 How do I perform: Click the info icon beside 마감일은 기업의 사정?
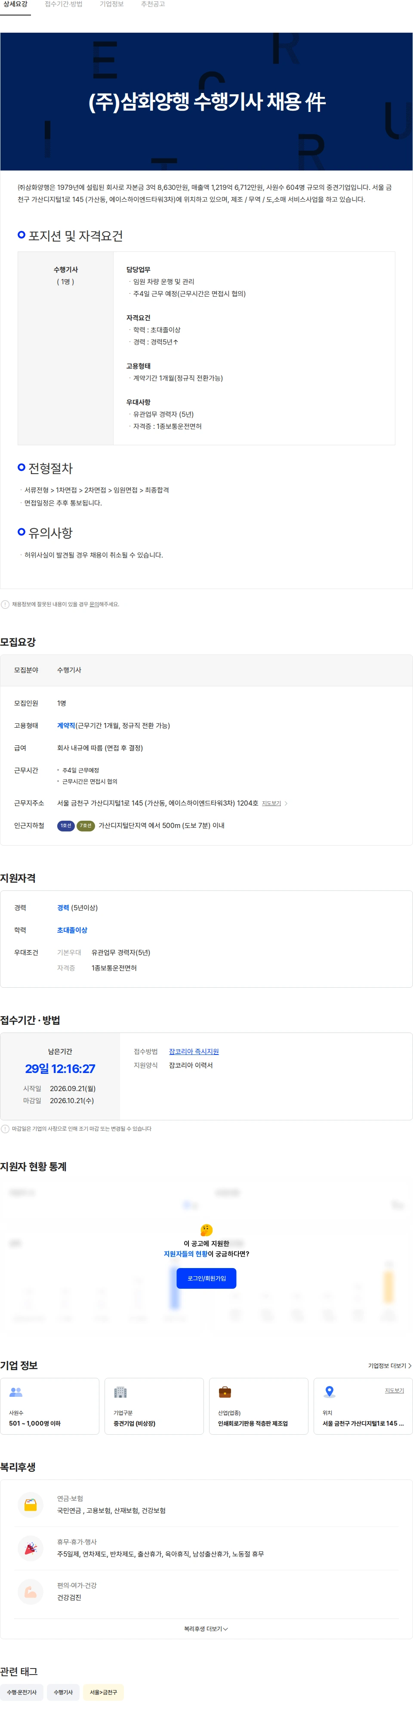tap(5, 1129)
